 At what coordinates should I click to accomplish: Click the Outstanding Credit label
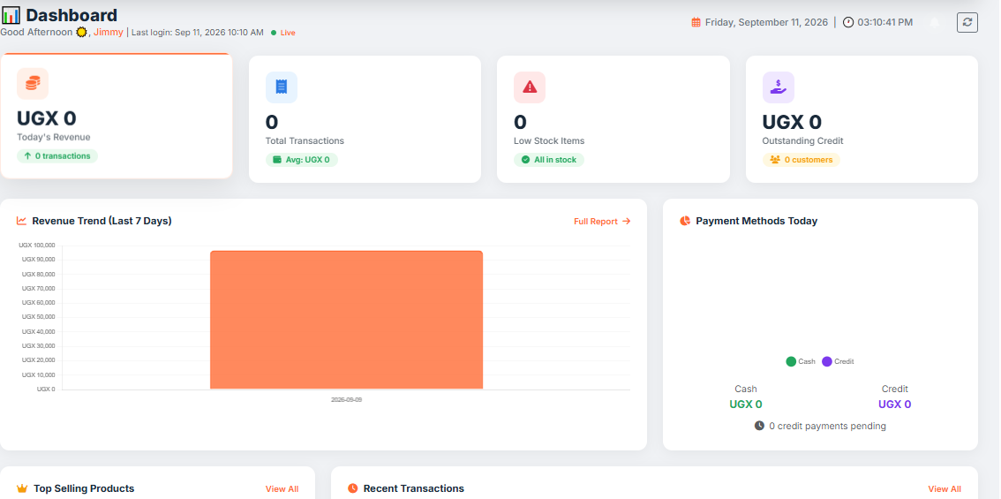tap(802, 141)
